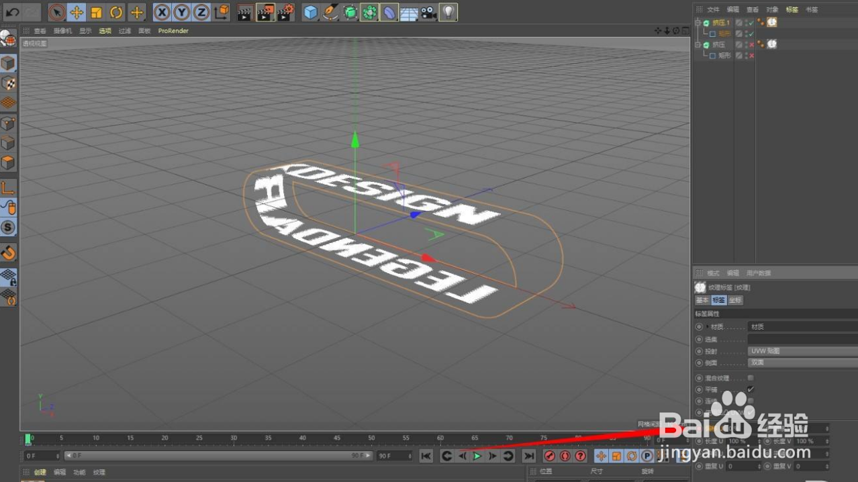Image resolution: width=858 pixels, height=482 pixels.
Task: Toggle red X enable of 挤压
Action: tap(751, 44)
